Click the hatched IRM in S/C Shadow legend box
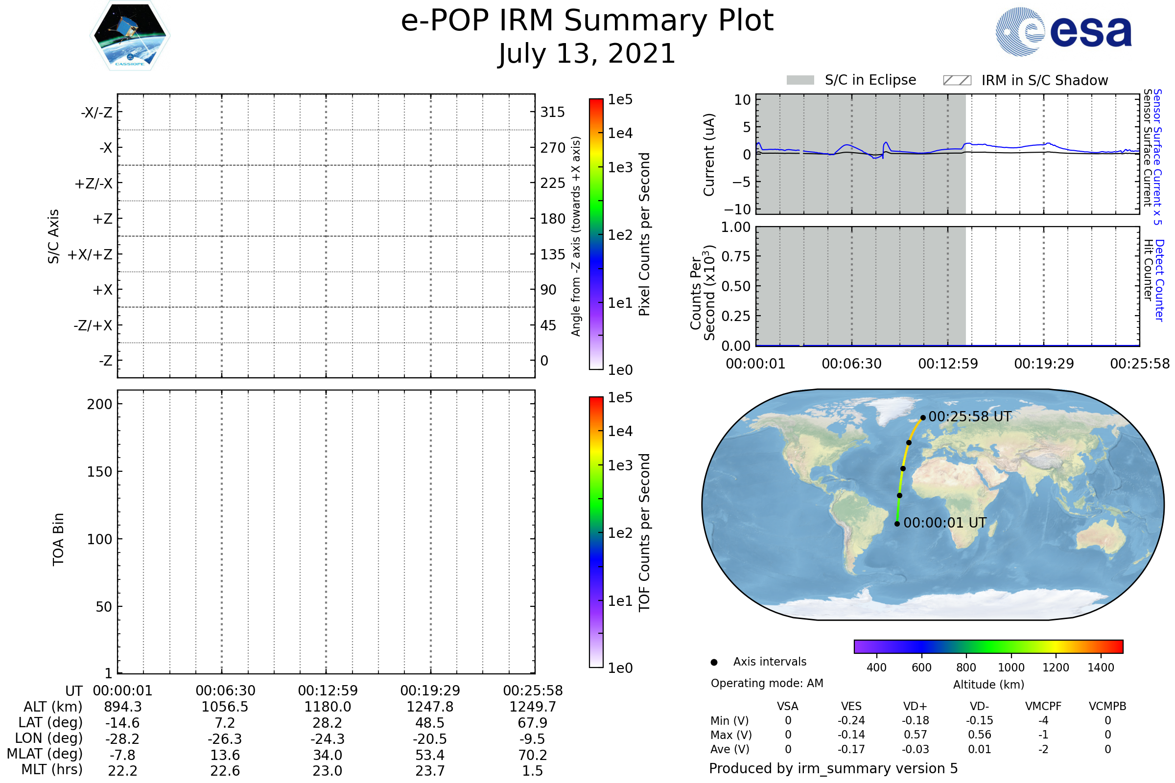 pyautogui.click(x=957, y=80)
